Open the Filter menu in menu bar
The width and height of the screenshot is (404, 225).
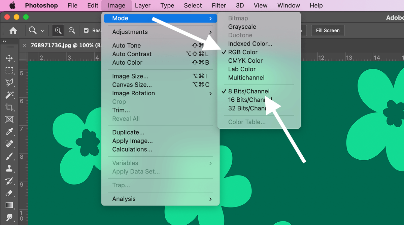219,5
